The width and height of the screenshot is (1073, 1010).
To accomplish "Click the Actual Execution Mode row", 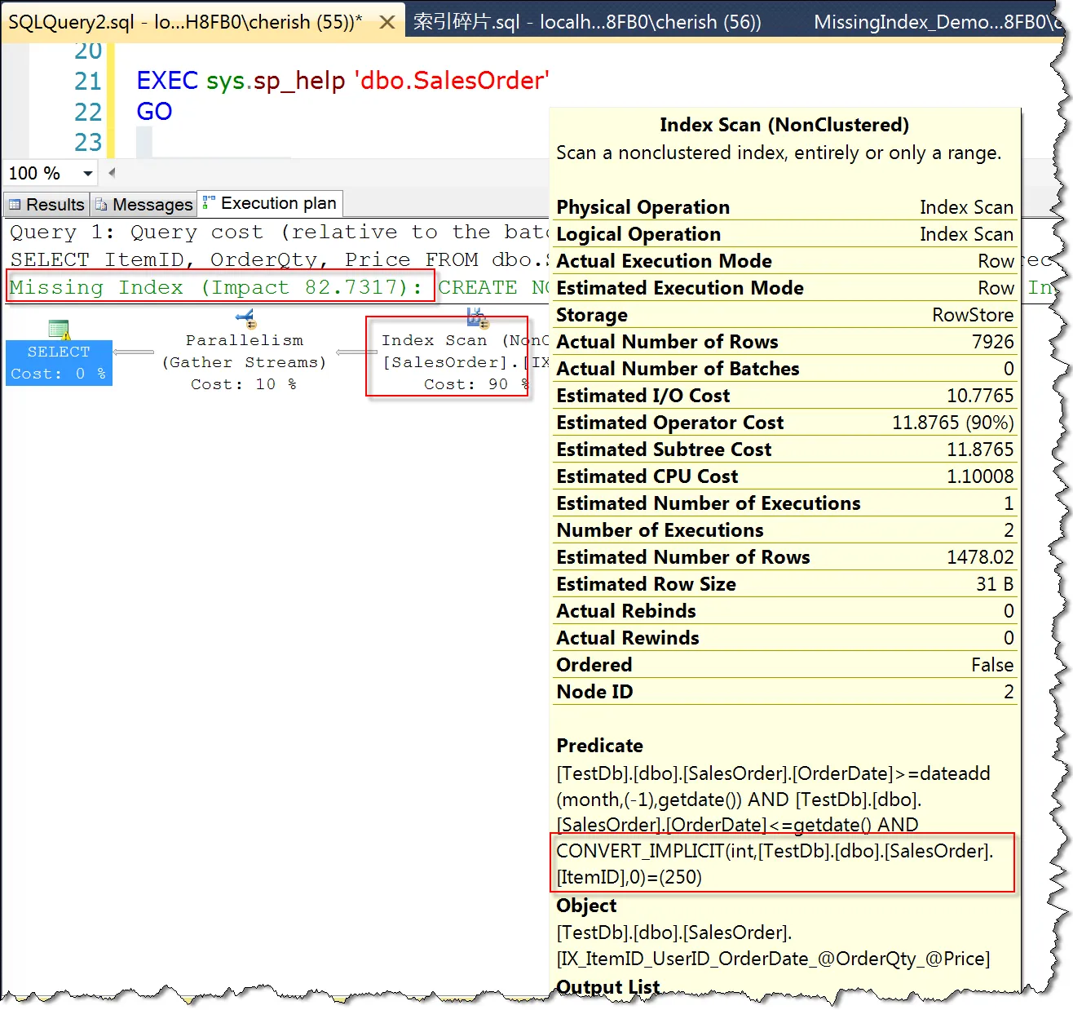I will [784, 261].
